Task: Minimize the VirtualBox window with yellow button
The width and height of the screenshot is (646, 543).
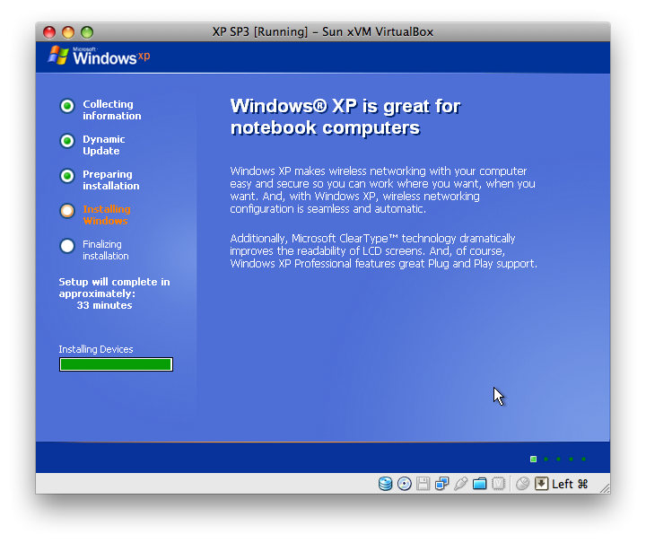Action: (x=68, y=32)
